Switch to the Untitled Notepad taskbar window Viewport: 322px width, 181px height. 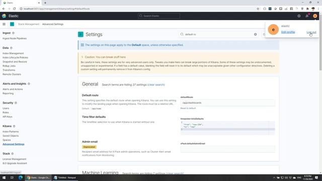click(65, 177)
